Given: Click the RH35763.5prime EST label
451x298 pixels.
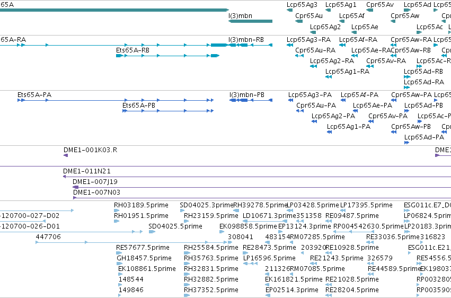Looking at the screenshot, I should click(211, 259).
